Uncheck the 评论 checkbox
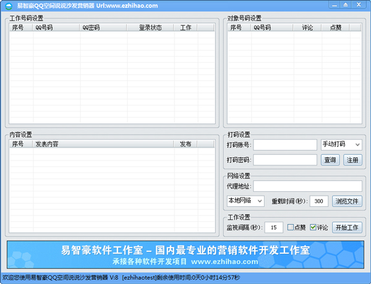This screenshot has height=284, width=371. click(313, 227)
